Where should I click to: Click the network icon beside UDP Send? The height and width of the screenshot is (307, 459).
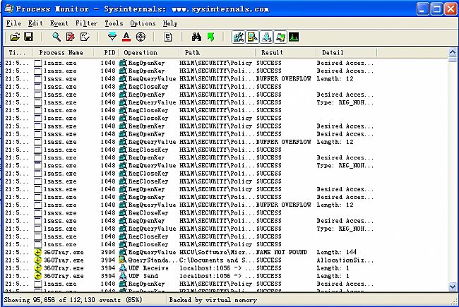123,276
